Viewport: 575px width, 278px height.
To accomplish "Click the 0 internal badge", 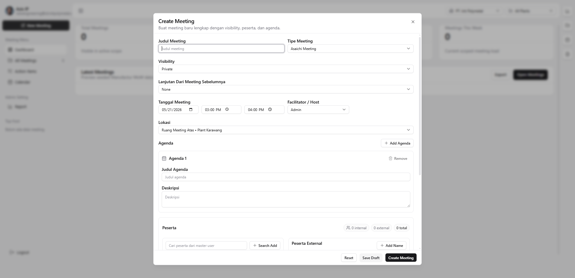I will point(356,228).
